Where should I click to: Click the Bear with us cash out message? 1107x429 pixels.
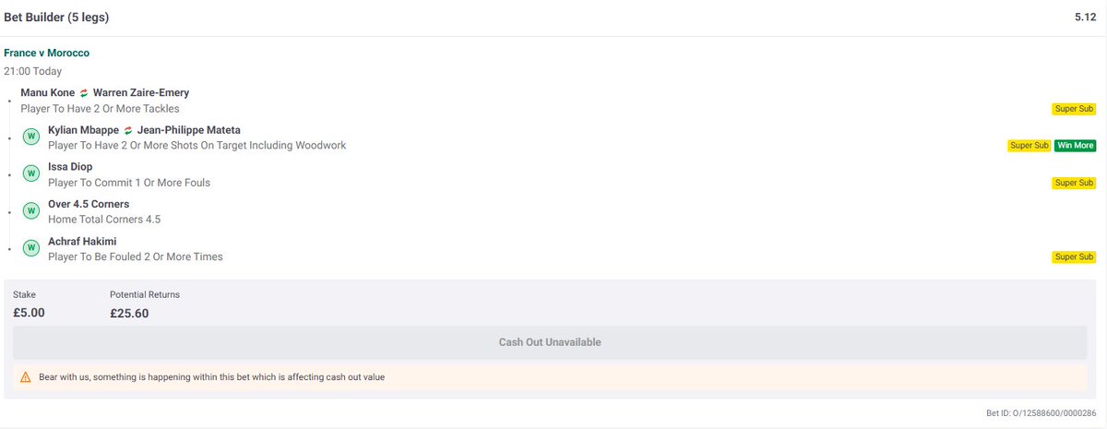pyautogui.click(x=212, y=377)
